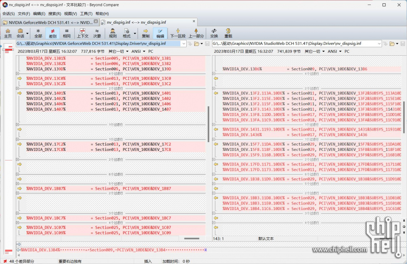This screenshot has width=407, height=264.
Task: Click the 规则 rules toolbar icon
Action: (113, 33)
